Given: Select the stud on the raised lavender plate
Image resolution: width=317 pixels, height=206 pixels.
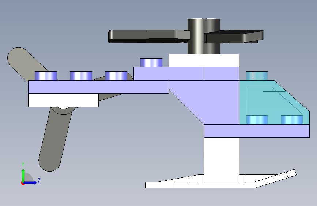Looking at the screenshot, I should click(x=151, y=63).
